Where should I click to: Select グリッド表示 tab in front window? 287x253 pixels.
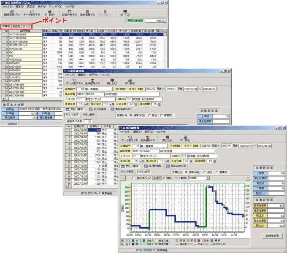point(127,172)
